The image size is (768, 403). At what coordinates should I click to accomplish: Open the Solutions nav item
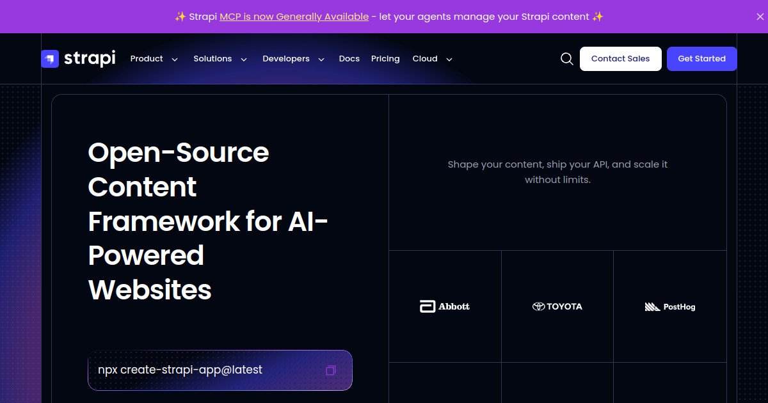[212, 59]
